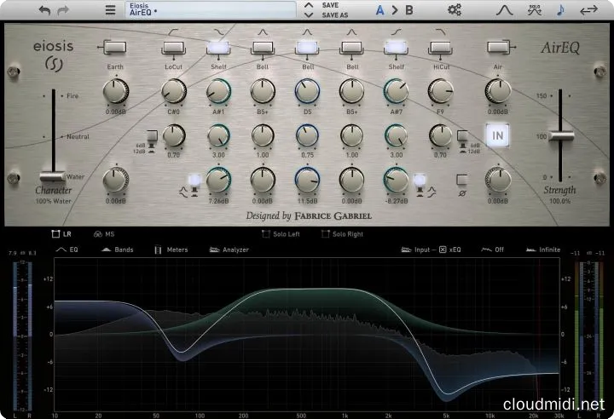The image size is (614, 419).
Task: Click the Strength slider handle
Action: click(x=560, y=135)
